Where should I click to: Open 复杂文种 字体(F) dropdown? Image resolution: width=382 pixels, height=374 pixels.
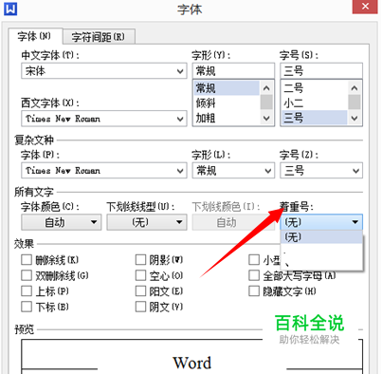click(104, 171)
